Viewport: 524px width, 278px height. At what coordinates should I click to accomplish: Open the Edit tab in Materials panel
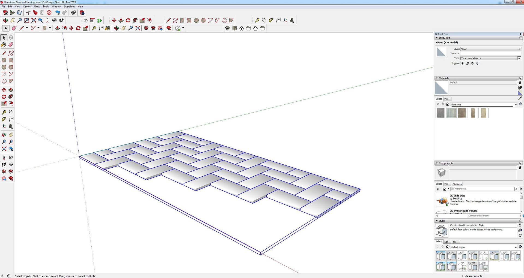(446, 99)
